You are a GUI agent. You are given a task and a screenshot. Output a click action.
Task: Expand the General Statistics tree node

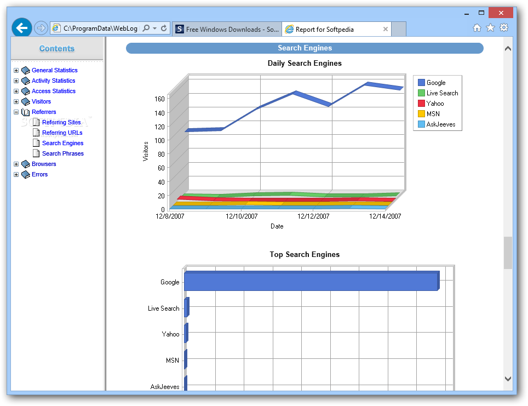(x=16, y=71)
